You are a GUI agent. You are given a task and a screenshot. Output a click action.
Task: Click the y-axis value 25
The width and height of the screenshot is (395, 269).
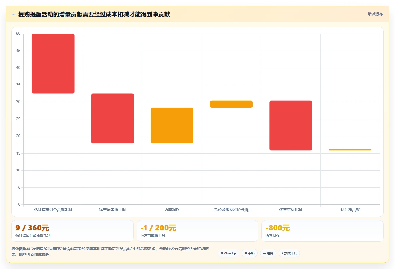coord(18,119)
